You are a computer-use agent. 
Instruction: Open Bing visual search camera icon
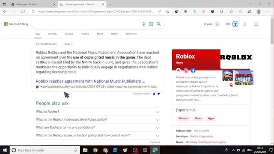(x=151, y=24)
